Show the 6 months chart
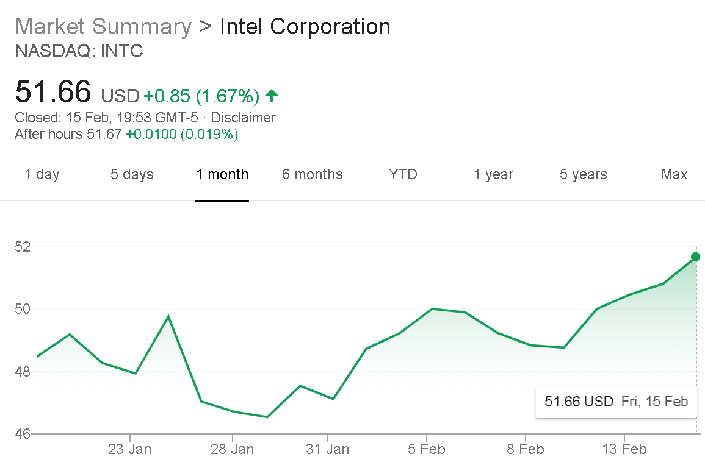This screenshot has height=465, width=705. [313, 174]
